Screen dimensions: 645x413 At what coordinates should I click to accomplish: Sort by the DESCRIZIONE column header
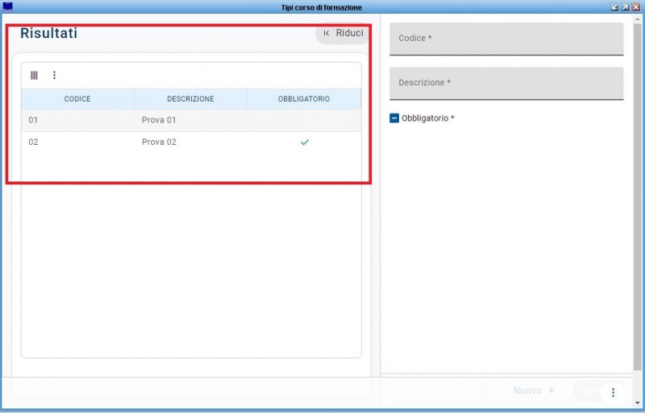pos(190,99)
